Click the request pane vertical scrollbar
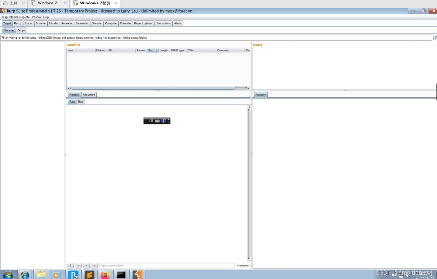This screenshot has height=279, width=437. (x=249, y=184)
